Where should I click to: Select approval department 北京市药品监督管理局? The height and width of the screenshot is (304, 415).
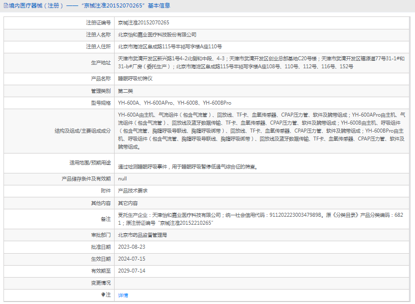(142, 235)
